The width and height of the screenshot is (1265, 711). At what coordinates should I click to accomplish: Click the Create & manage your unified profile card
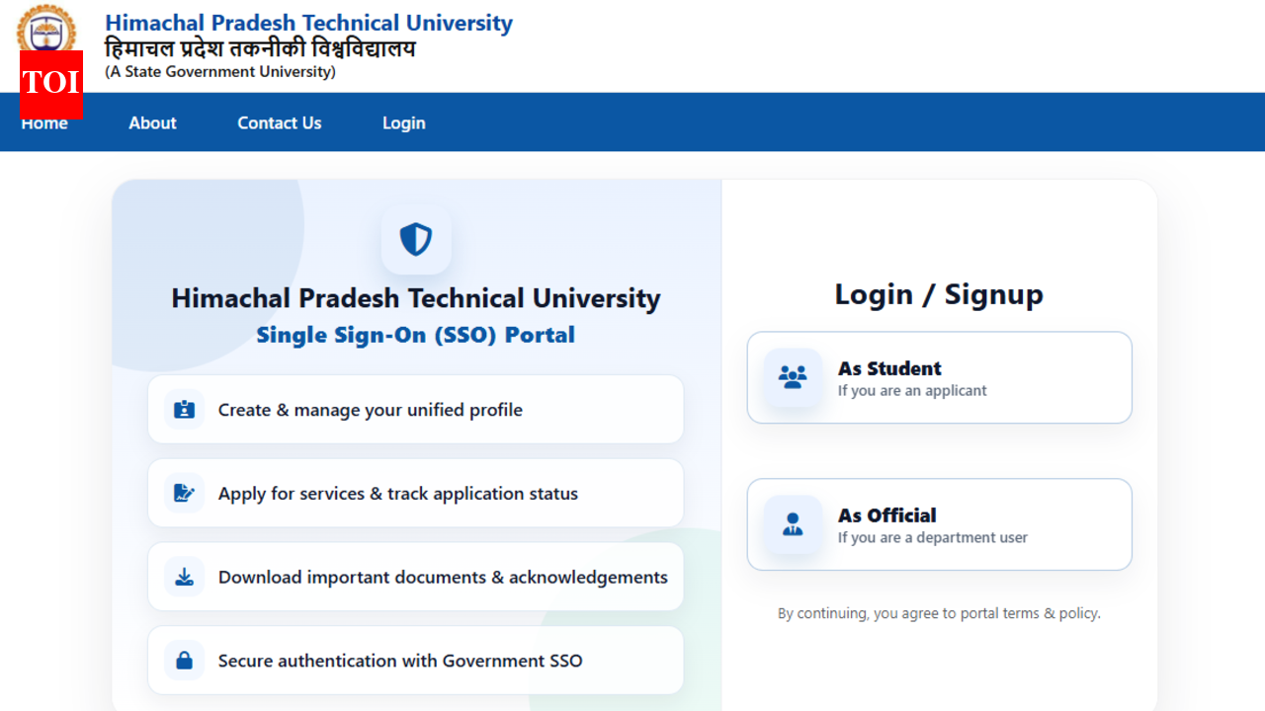point(415,408)
